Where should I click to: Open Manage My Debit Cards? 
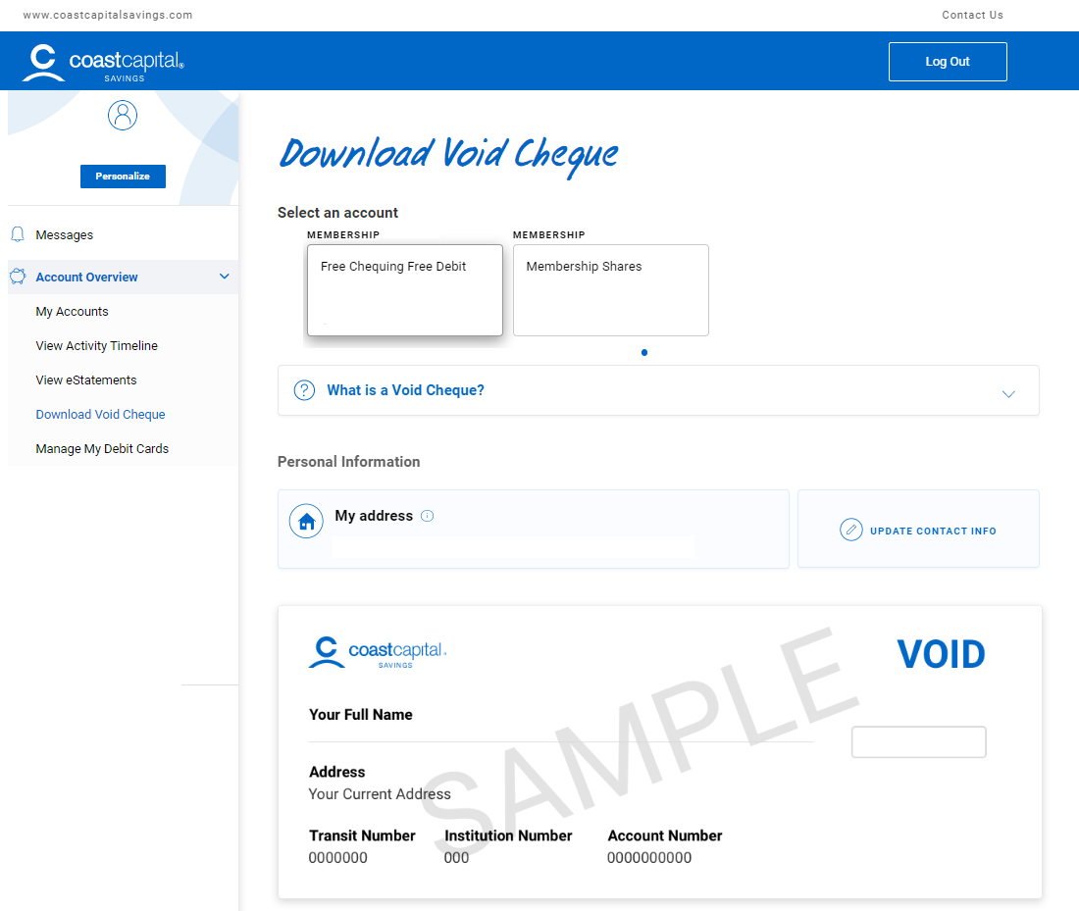coord(102,448)
